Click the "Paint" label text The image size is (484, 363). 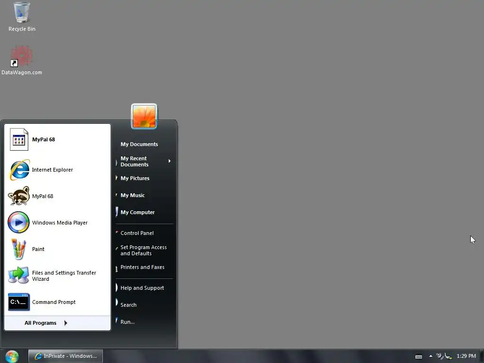38,249
